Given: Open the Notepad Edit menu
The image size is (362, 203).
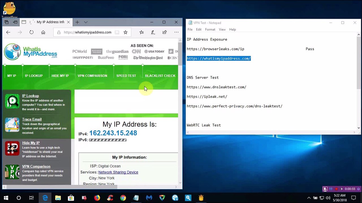Looking at the screenshot, I should [199, 29].
